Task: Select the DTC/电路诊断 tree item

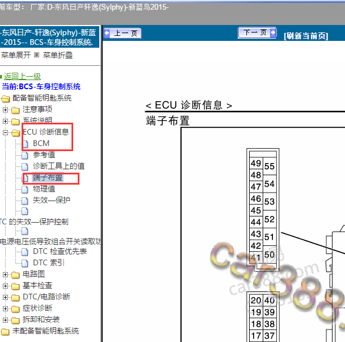Action: pos(47,297)
